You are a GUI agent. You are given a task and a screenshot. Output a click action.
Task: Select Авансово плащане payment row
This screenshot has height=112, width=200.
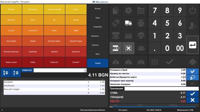coord(148,84)
